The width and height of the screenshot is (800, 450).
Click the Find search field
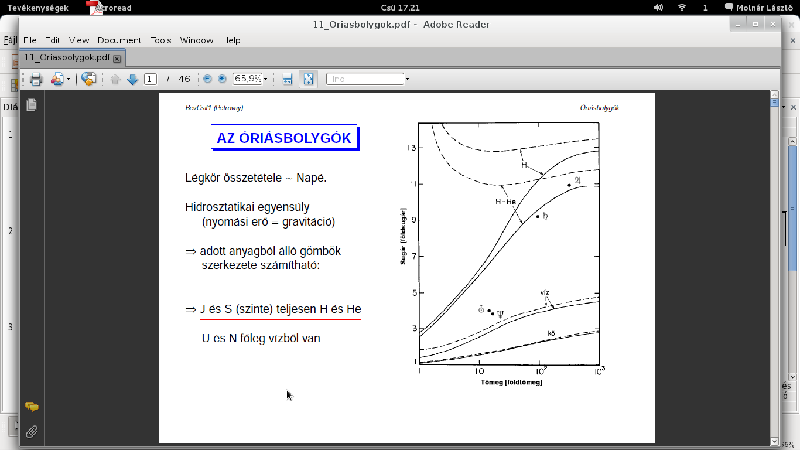365,79
